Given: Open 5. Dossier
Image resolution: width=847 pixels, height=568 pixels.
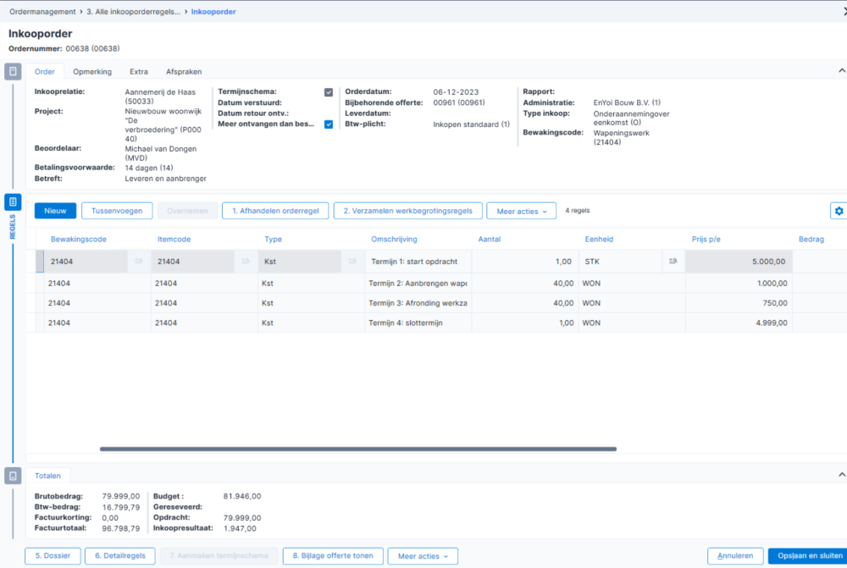Looking at the screenshot, I should coord(53,555).
